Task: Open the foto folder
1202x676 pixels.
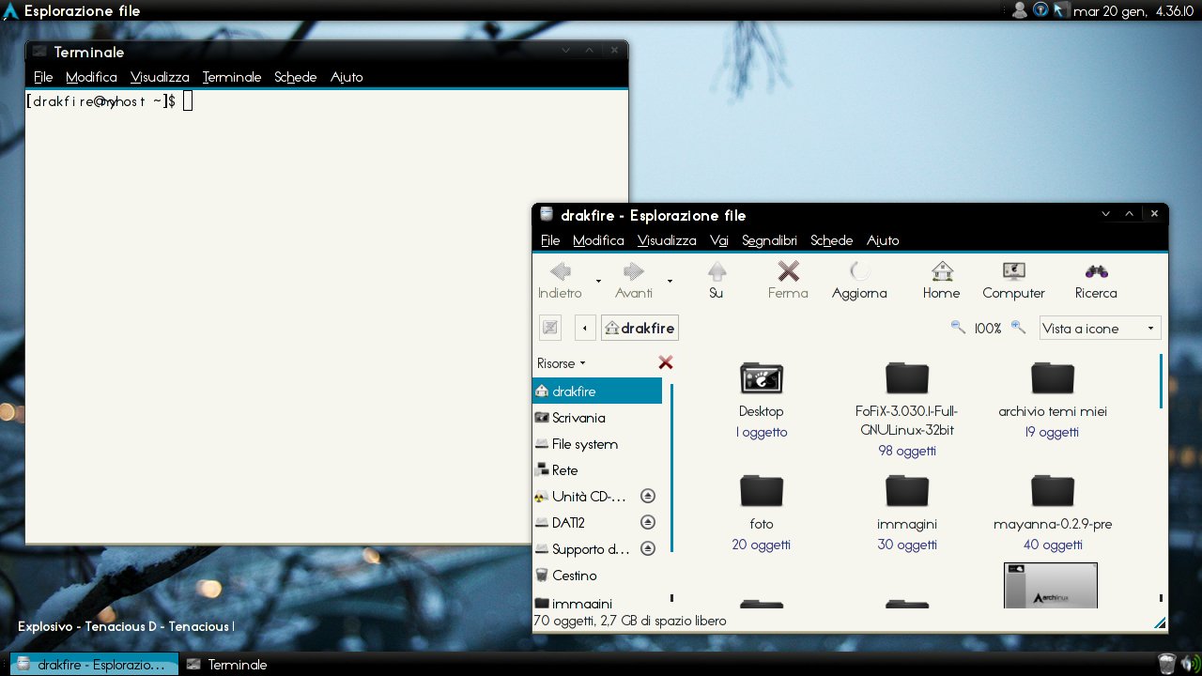Action: (762, 490)
